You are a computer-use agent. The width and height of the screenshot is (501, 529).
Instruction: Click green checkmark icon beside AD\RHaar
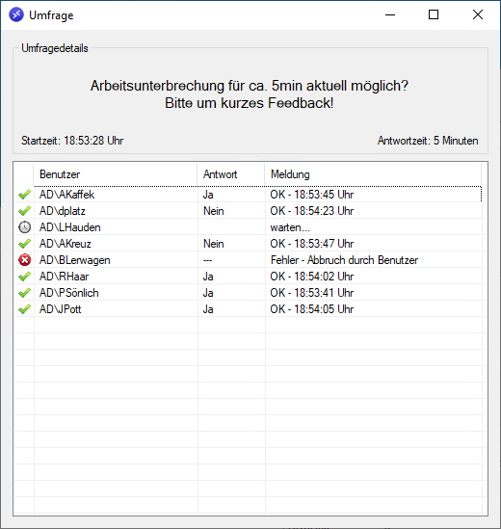[x=24, y=277]
